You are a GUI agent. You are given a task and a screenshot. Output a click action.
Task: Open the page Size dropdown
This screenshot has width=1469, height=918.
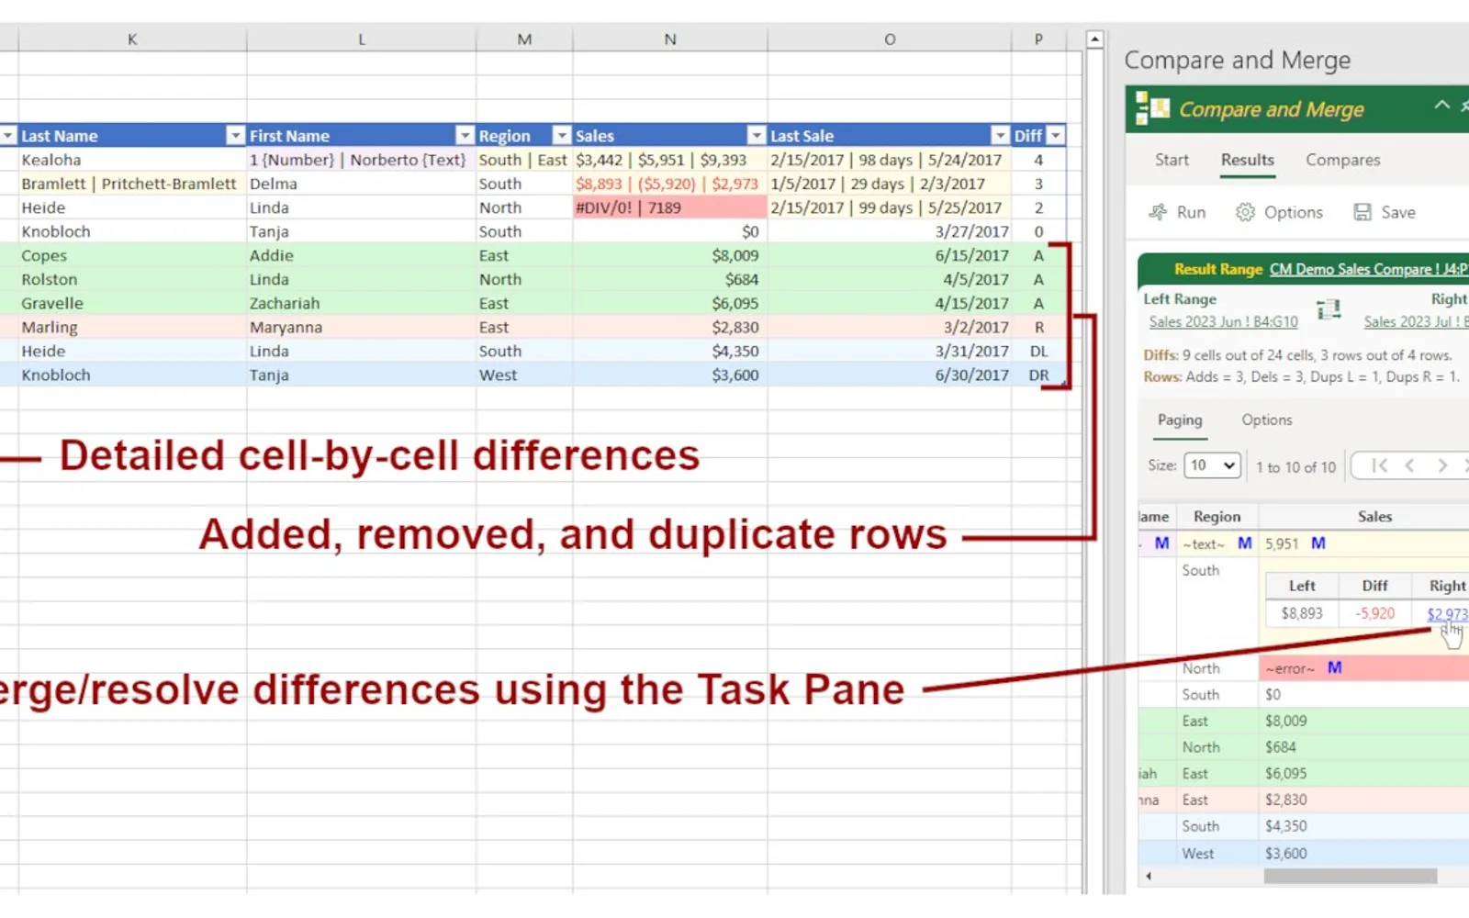1213,465
